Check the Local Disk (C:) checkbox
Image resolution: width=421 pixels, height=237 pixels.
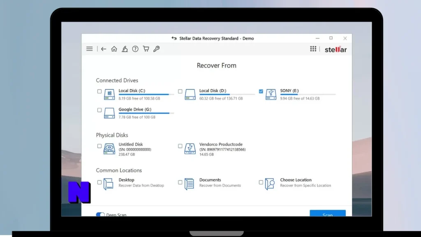99,91
